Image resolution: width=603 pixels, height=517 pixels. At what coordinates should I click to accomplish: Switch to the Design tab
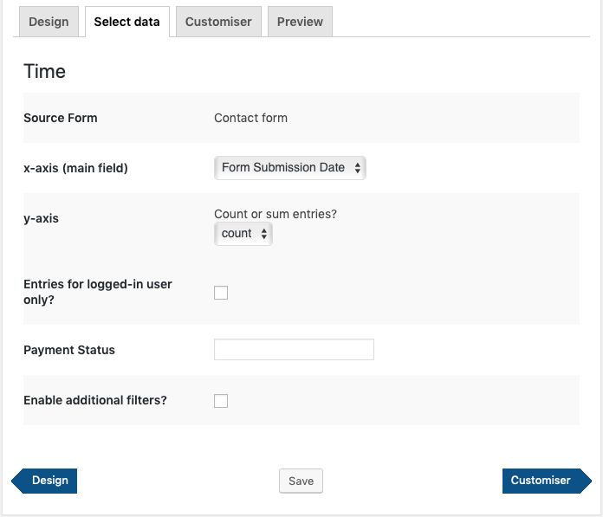pos(49,22)
